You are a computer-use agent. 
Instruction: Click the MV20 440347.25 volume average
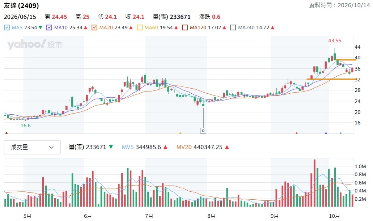(x=199, y=147)
